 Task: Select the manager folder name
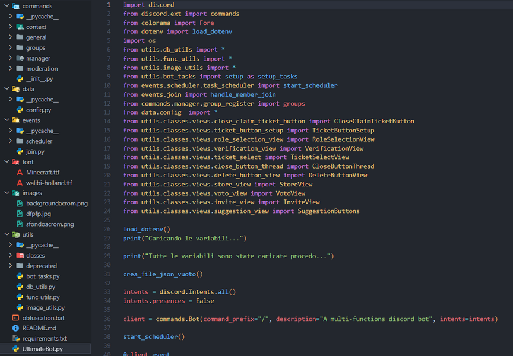pyautogui.click(x=38, y=58)
